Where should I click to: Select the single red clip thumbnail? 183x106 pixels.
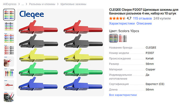9,85
